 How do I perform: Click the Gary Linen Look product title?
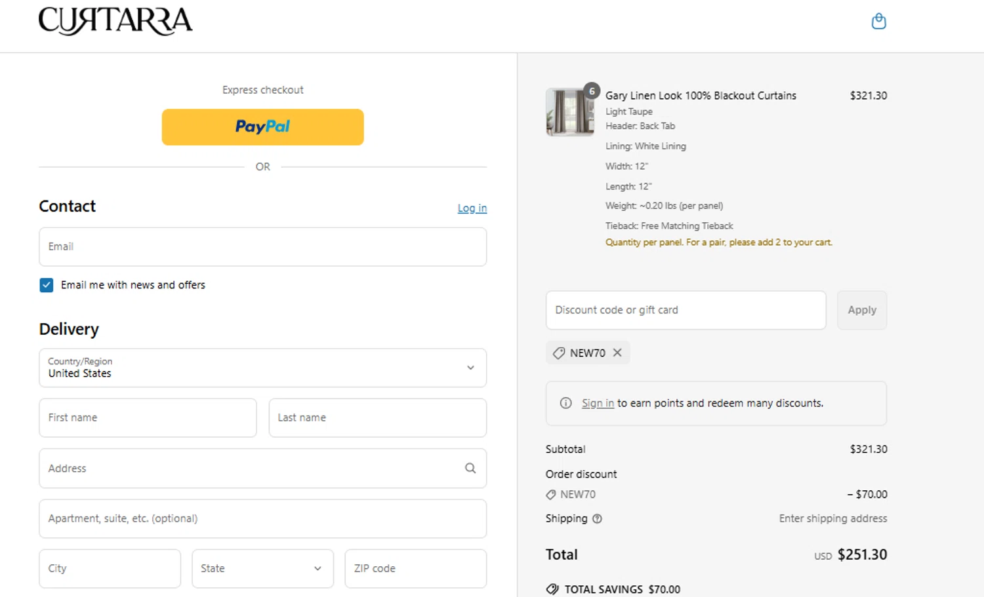701,96
